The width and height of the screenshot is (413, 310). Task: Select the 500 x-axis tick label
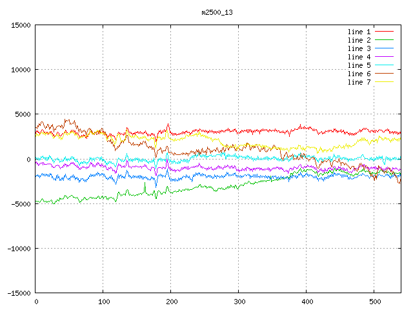pyautogui.click(x=374, y=302)
